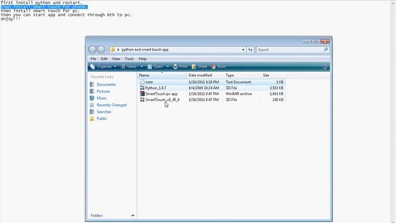The image size is (396, 223).
Task: Click the Views toolbar button
Action: 129,66
